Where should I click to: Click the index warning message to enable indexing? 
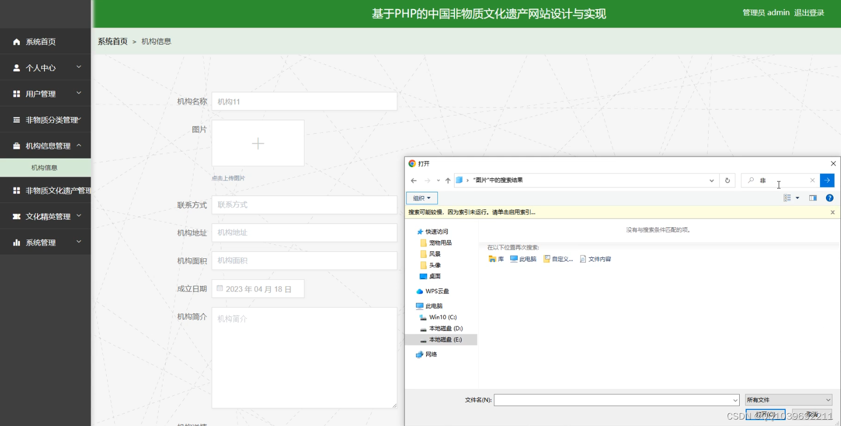point(472,212)
